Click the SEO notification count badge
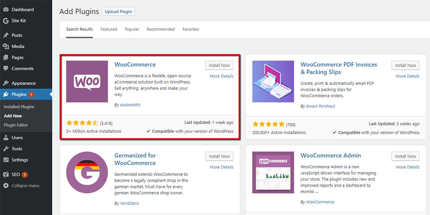The image size is (430, 215). point(25,175)
